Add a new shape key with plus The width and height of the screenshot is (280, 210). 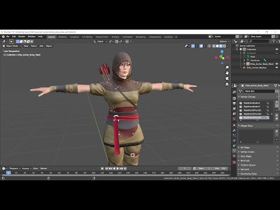pos(276,131)
